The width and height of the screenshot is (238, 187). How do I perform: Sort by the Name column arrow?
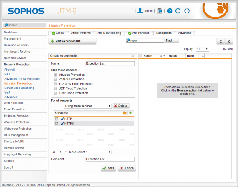pos(203,56)
